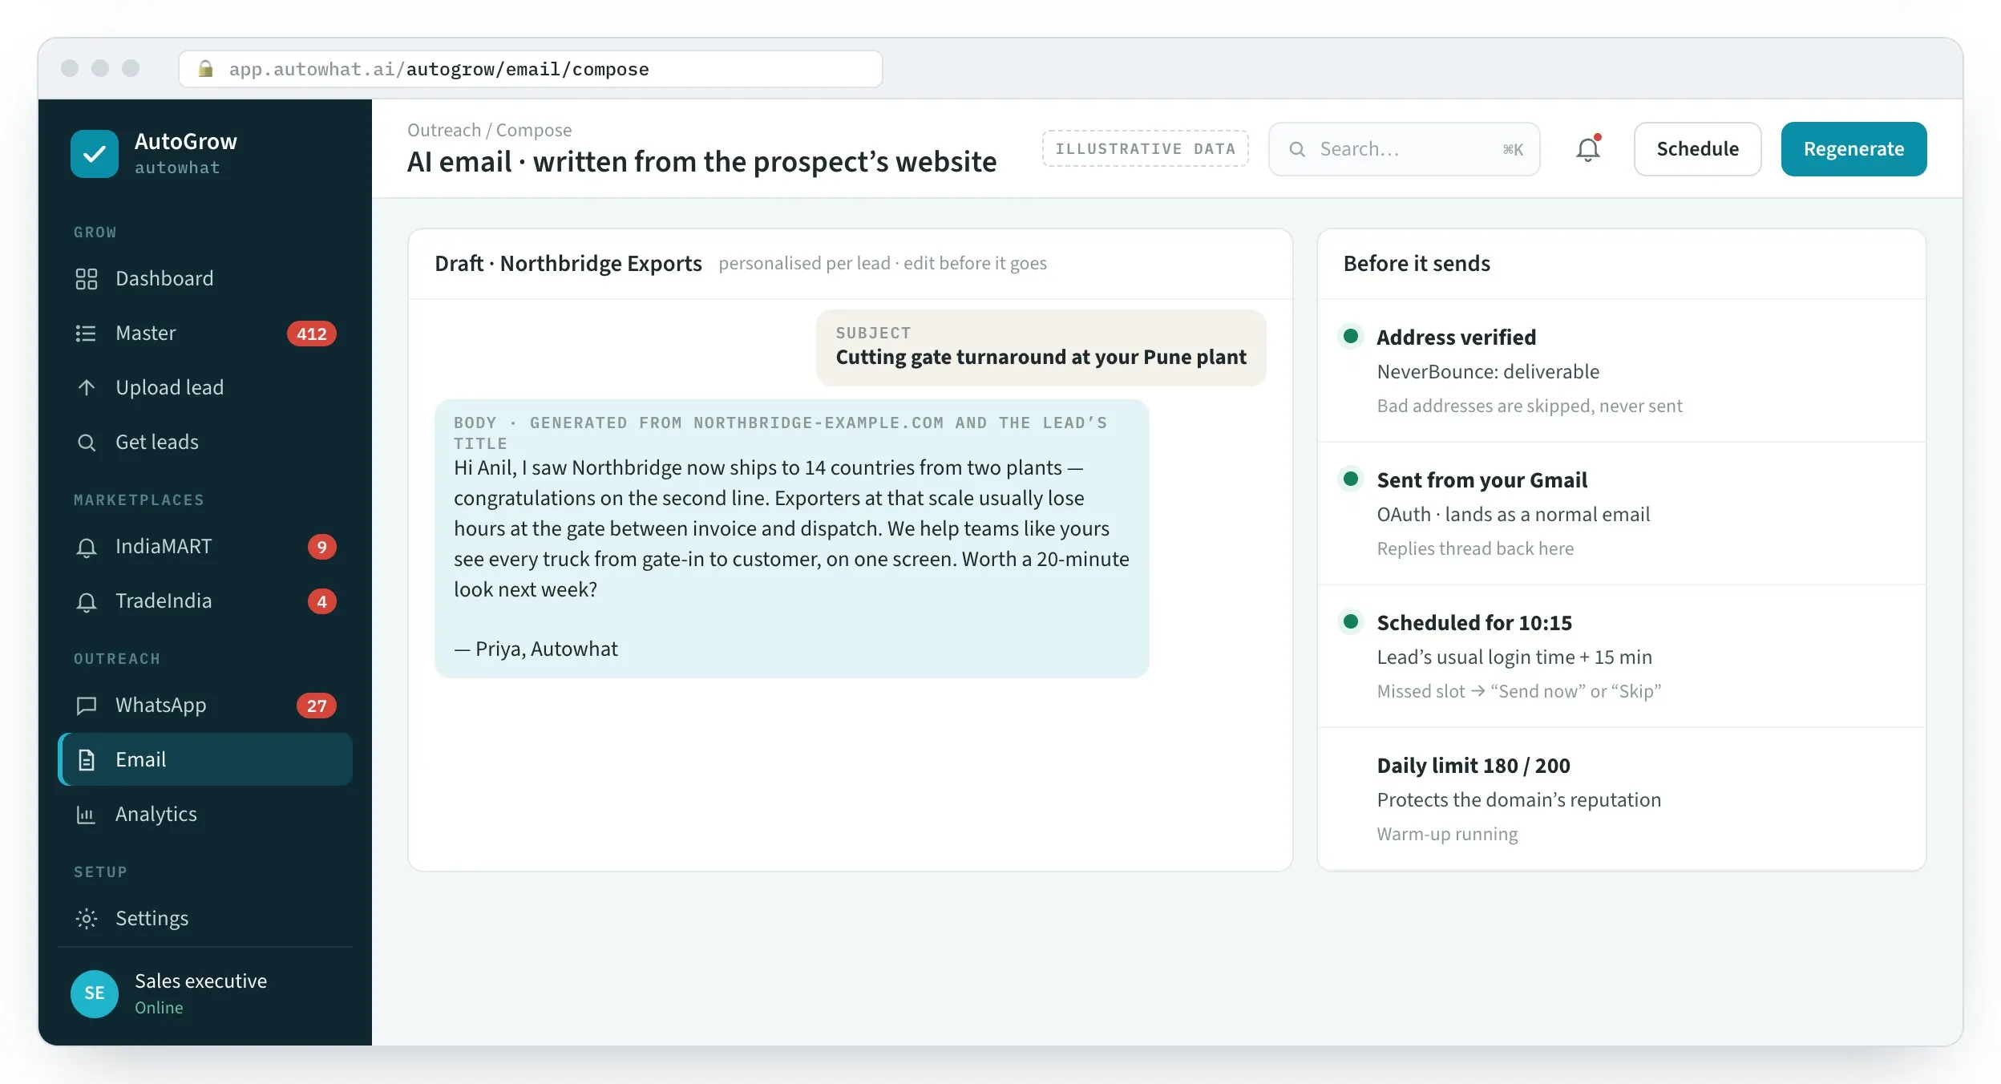
Task: Click the Regenerate button
Action: click(1853, 149)
